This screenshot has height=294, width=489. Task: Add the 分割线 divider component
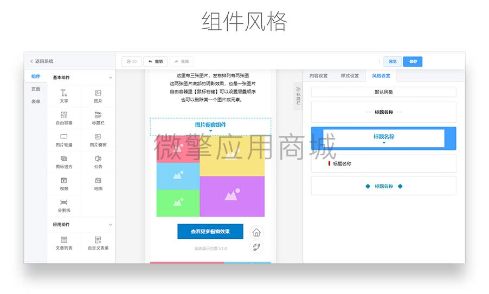click(64, 206)
